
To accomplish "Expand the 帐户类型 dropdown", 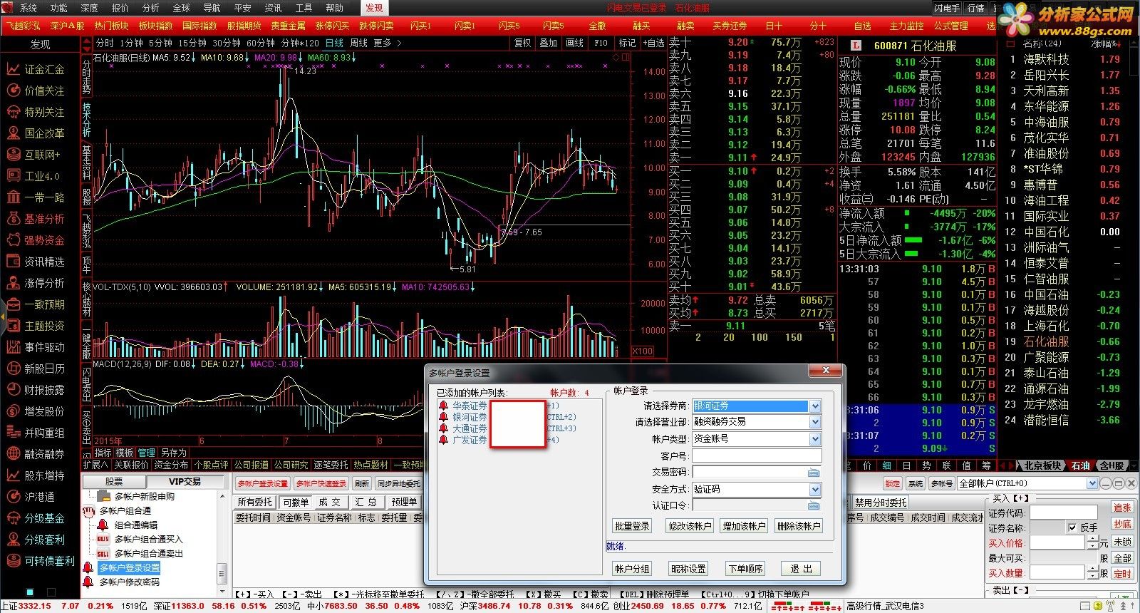I will pyautogui.click(x=815, y=439).
